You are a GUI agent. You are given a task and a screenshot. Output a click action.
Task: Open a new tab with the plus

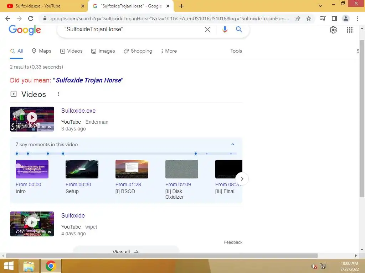pyautogui.click(x=181, y=6)
